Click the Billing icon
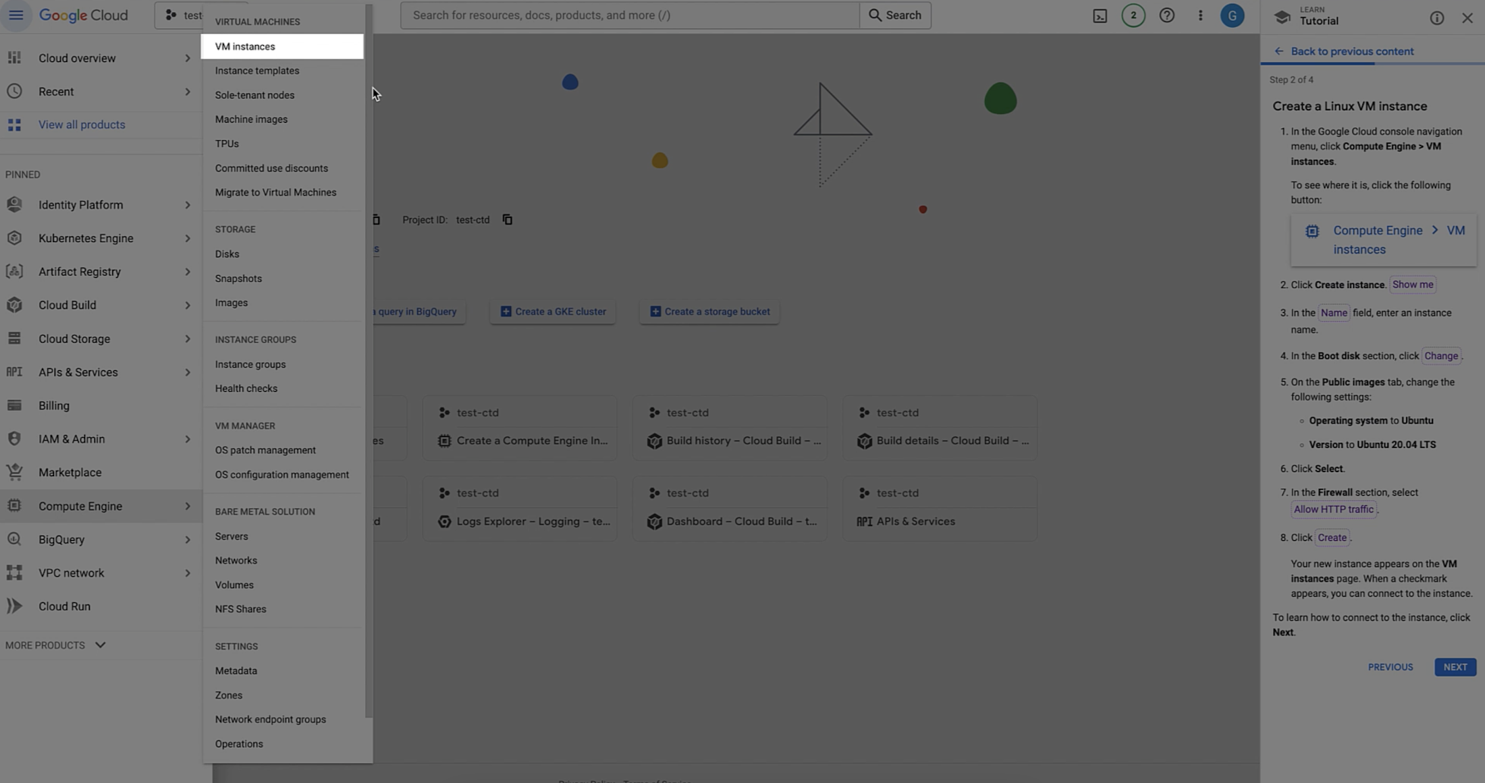Viewport: 1485px width, 783px height. point(14,405)
